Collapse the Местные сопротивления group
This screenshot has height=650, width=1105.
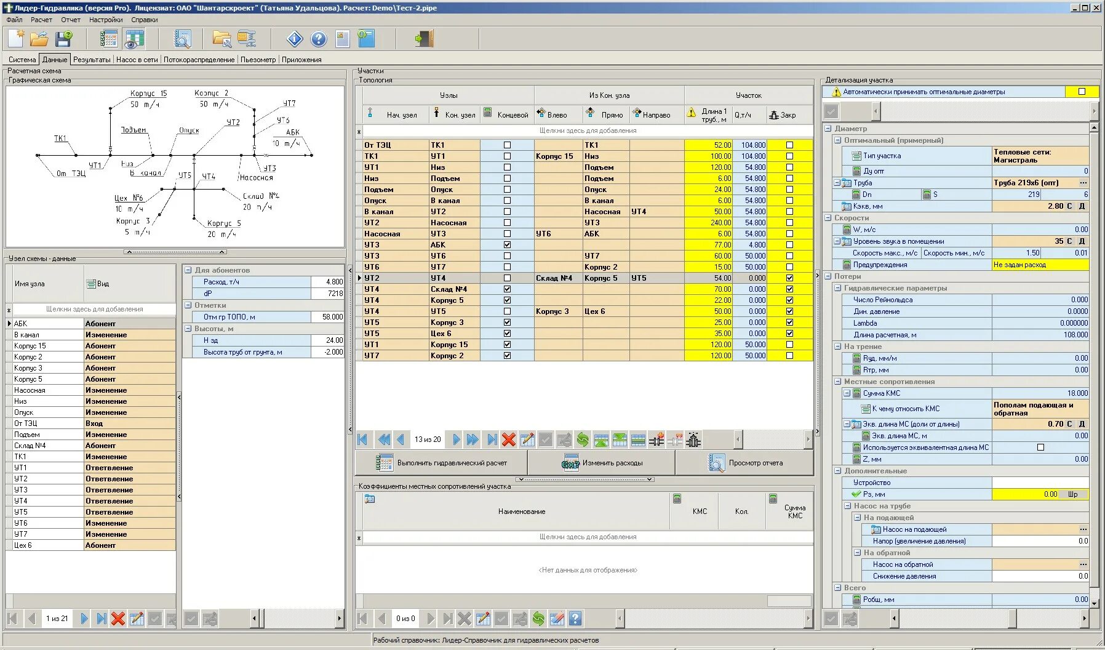coord(837,382)
